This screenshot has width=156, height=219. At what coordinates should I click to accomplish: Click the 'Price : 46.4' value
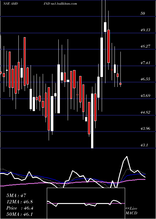click(20, 208)
